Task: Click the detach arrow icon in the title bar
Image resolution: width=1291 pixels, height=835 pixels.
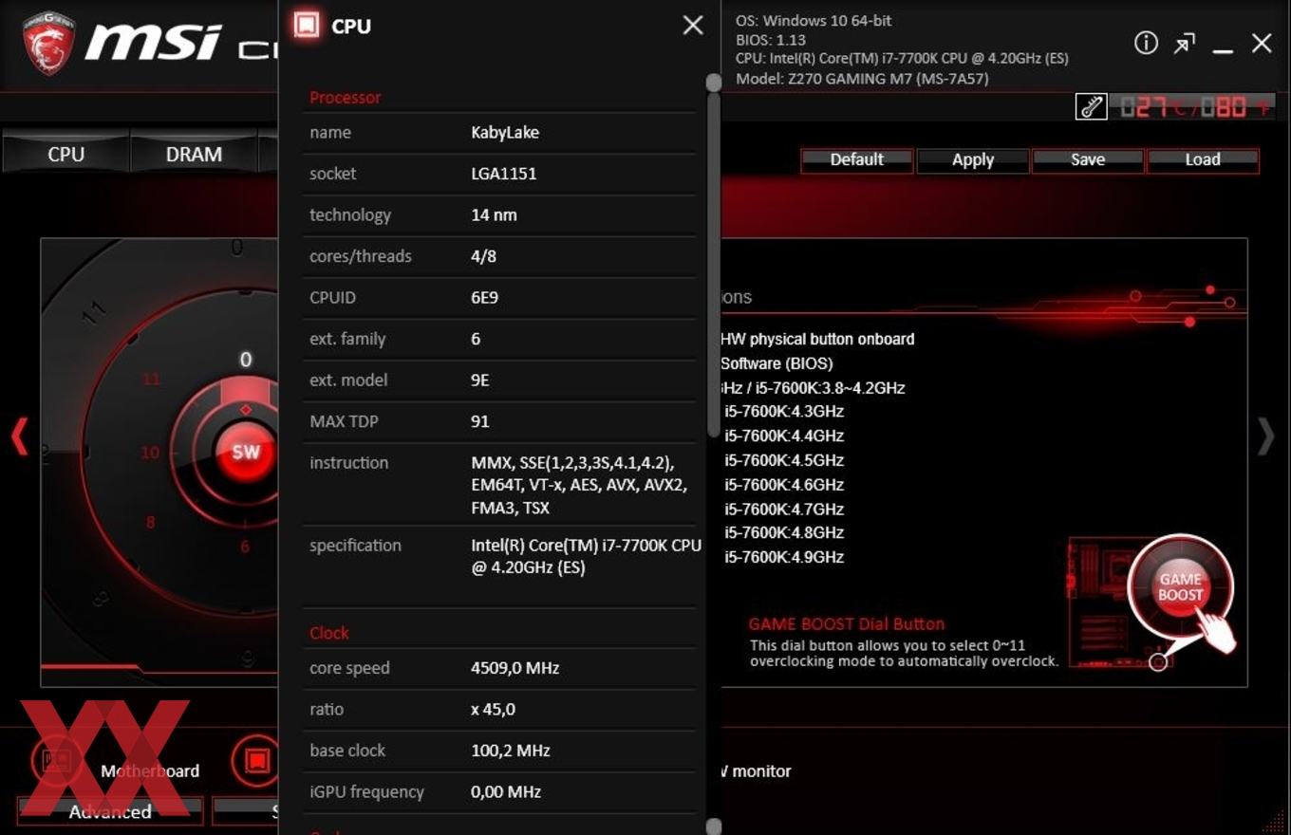Action: (x=1184, y=44)
